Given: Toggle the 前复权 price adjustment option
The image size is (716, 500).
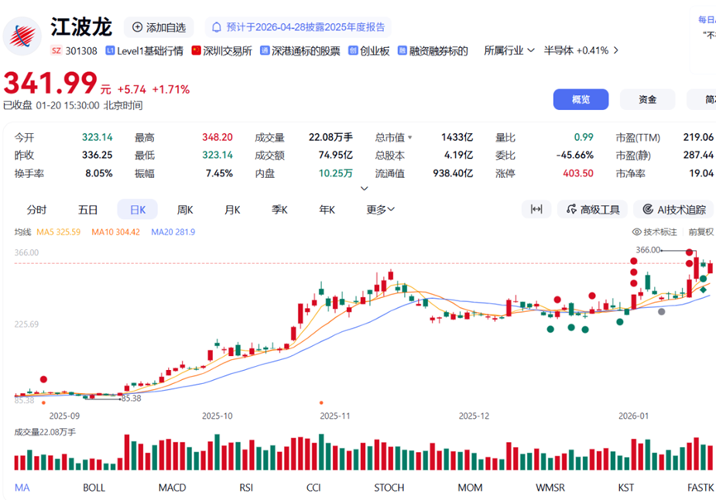Looking at the screenshot, I should (x=701, y=233).
